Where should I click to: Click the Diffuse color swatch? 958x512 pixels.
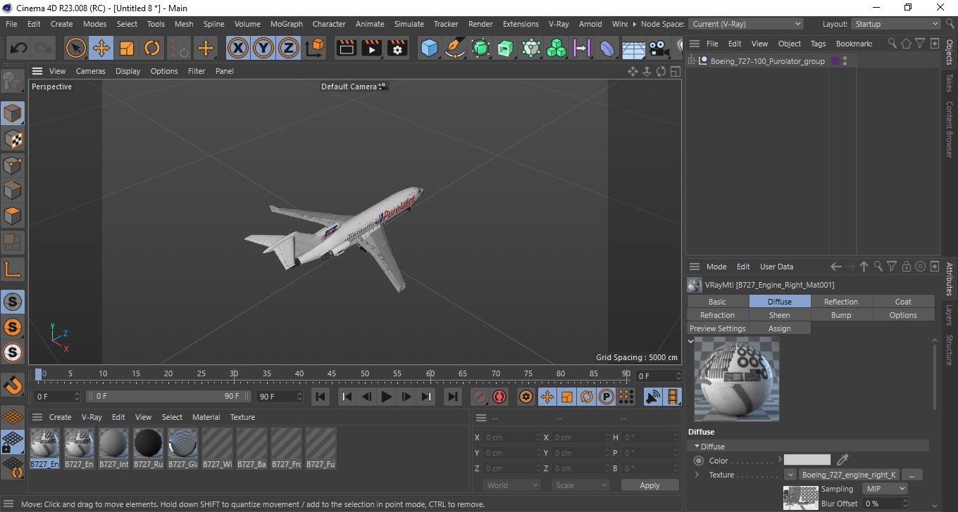pyautogui.click(x=807, y=460)
